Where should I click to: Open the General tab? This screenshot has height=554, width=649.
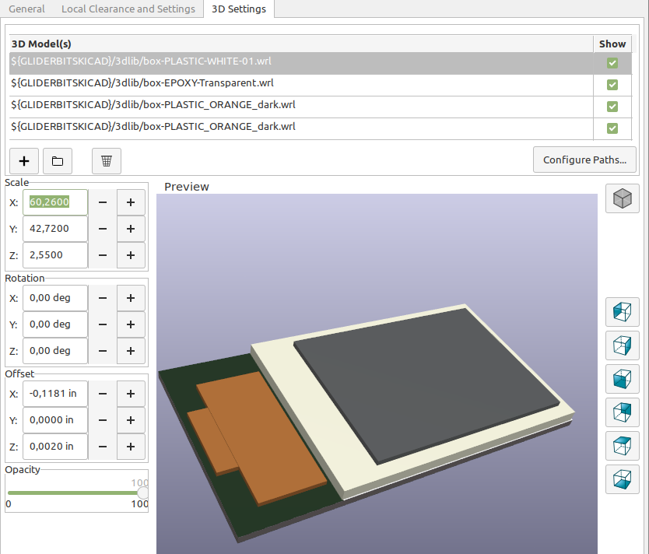click(26, 9)
